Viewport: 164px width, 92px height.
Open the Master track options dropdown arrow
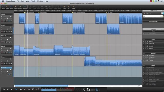click(x=12, y=74)
